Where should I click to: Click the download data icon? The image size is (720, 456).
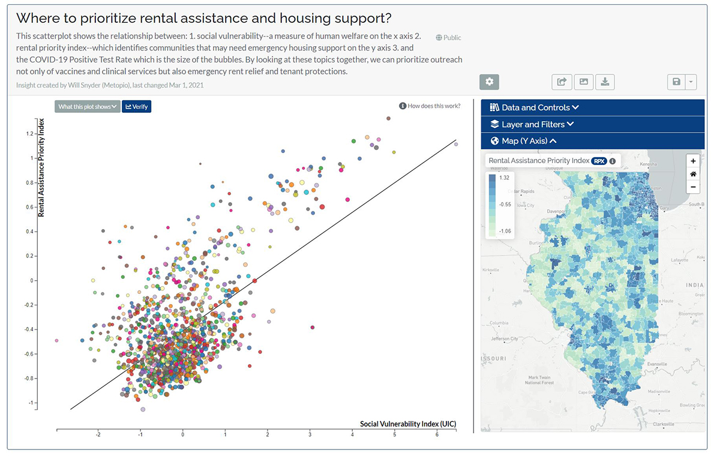click(604, 82)
